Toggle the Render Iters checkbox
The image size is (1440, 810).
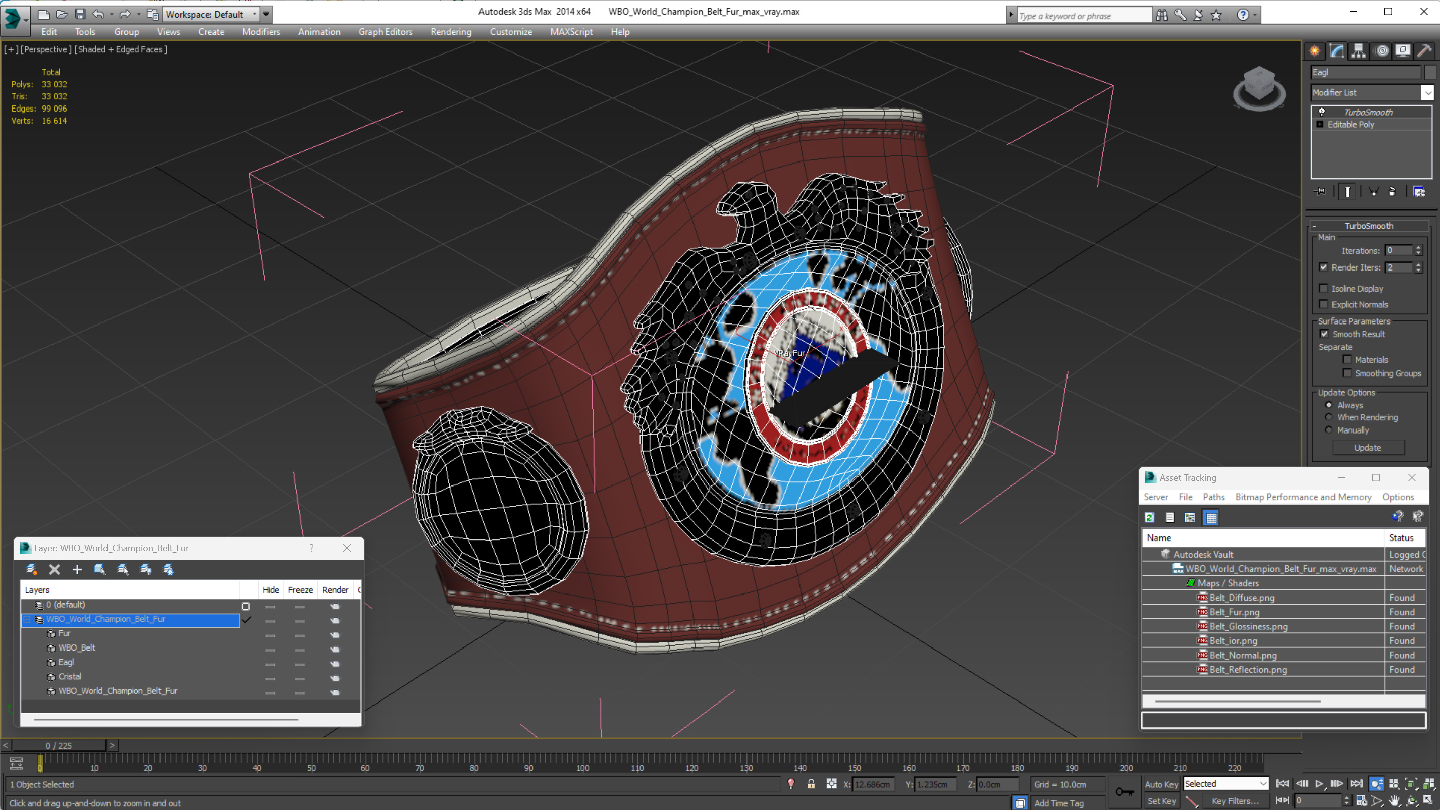point(1323,267)
